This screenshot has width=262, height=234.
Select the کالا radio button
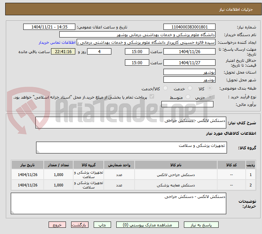point(210,88)
